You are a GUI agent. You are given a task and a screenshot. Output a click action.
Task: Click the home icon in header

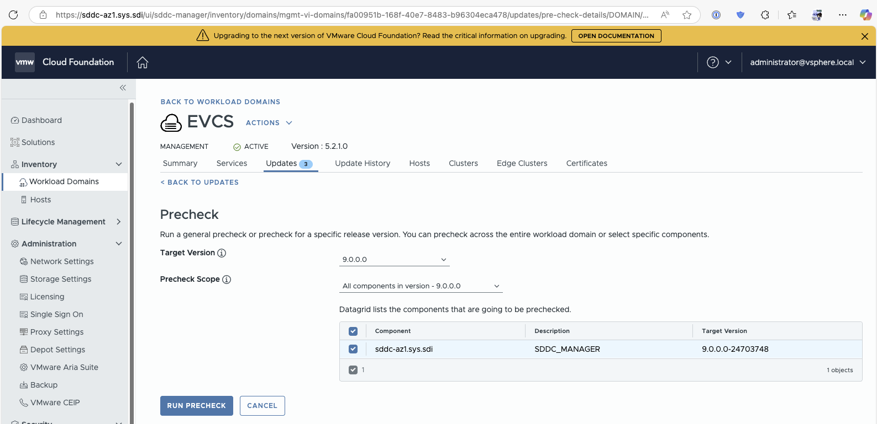click(143, 62)
